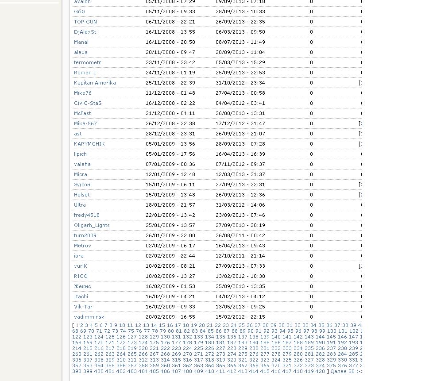Screen dimensions: 425x381
Task: Jump to pagination page 10
Action: (x=122, y=325)
